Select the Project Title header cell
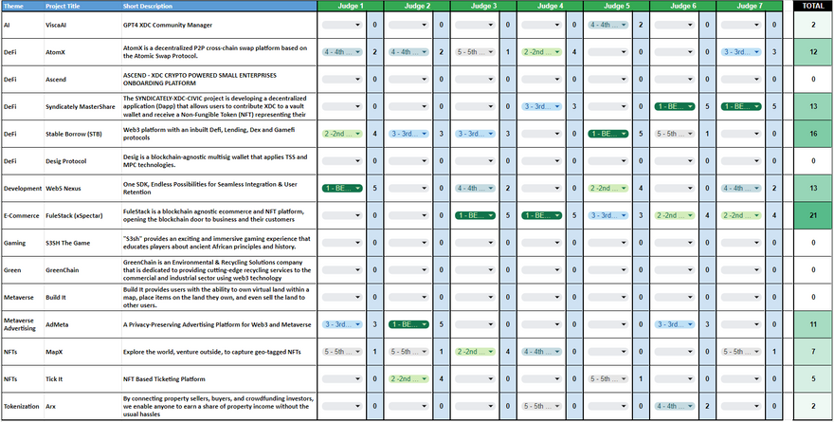Screen dimensions: 834x422 (x=81, y=6)
